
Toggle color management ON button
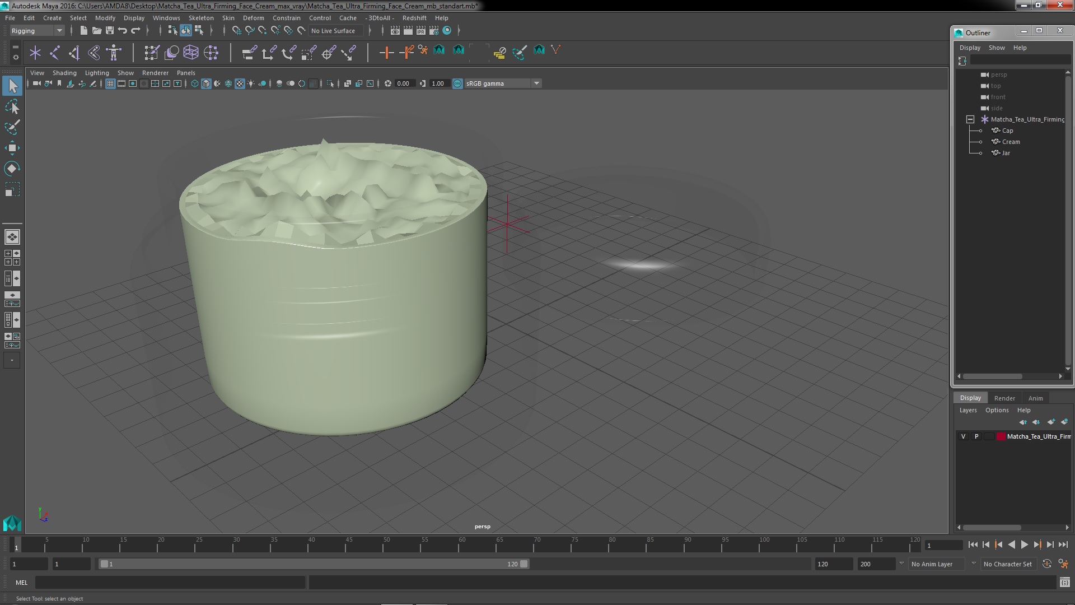[x=457, y=83]
